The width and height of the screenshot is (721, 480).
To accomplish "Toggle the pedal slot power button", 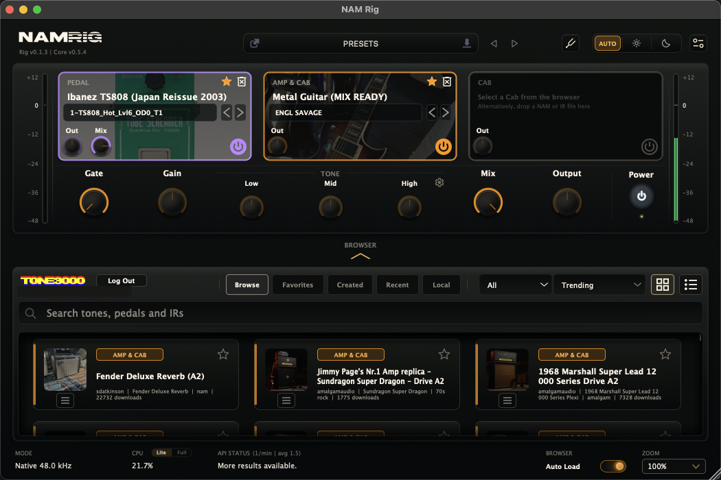I will click(x=238, y=147).
